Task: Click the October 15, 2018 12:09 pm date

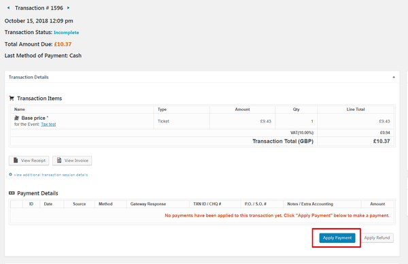Action: pyautogui.click(x=39, y=21)
